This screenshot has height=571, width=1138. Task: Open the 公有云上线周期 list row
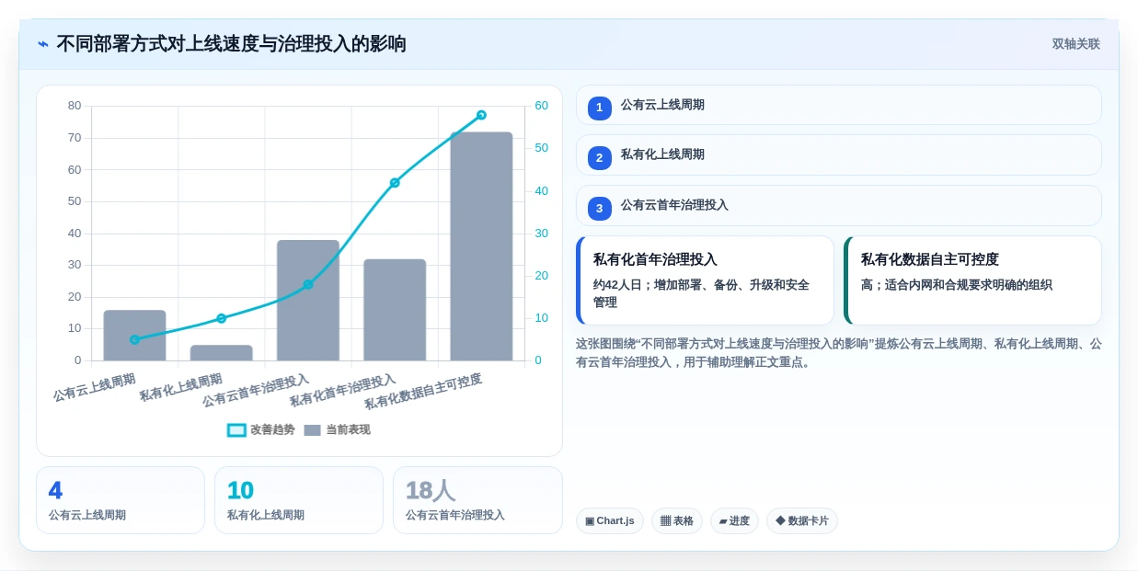coord(838,105)
